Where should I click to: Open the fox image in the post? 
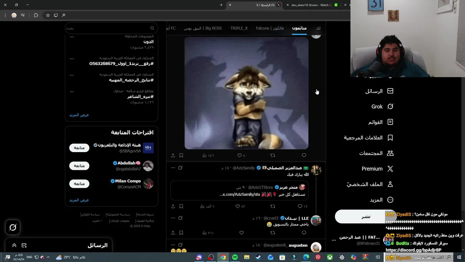[246, 94]
